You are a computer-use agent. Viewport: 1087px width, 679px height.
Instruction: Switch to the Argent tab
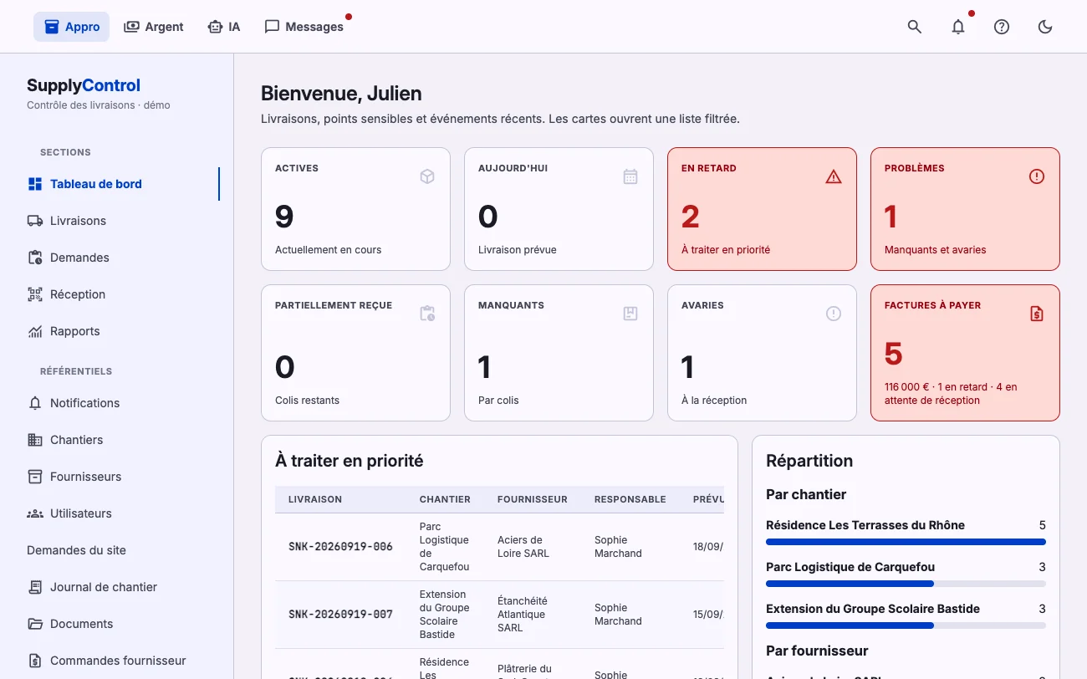(154, 27)
